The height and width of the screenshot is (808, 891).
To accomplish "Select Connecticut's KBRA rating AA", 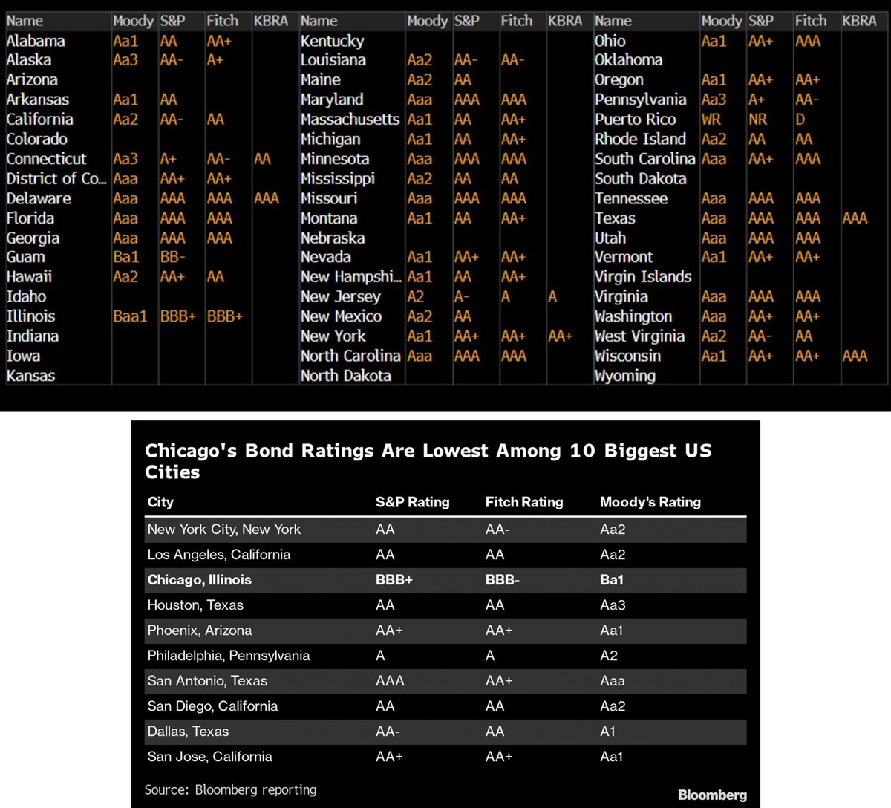I will click(x=262, y=159).
